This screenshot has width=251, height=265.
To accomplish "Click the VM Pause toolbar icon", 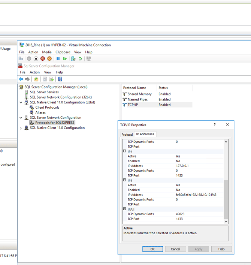I will click(58, 59).
